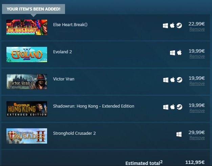
Task: Remove Victor Vran from cart
Action: tap(197, 83)
